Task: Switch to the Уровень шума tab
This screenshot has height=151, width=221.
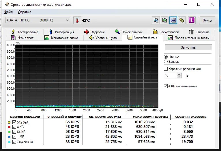Action: click(103, 38)
